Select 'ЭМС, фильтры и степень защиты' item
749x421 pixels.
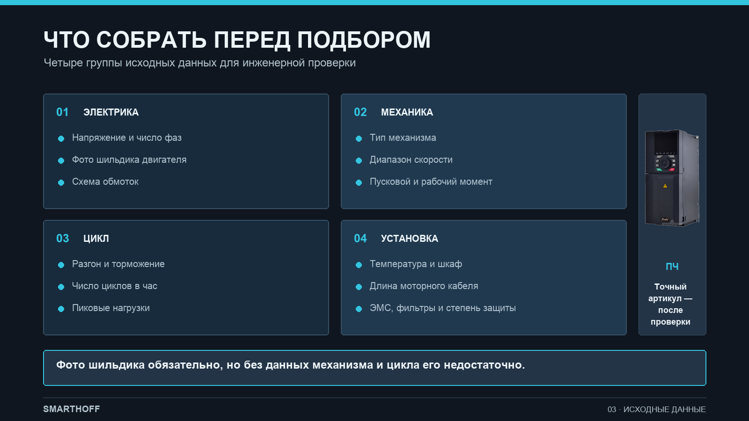click(443, 308)
